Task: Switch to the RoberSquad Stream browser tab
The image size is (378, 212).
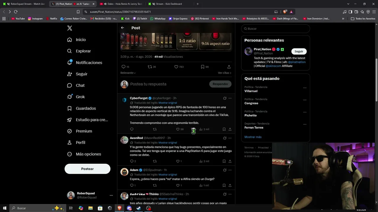Action: 24,4
